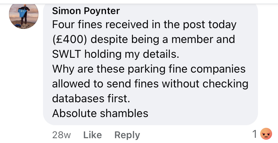Click the 'Why are these parking fine' line
The height and width of the screenshot is (143, 278).
[x=149, y=69]
